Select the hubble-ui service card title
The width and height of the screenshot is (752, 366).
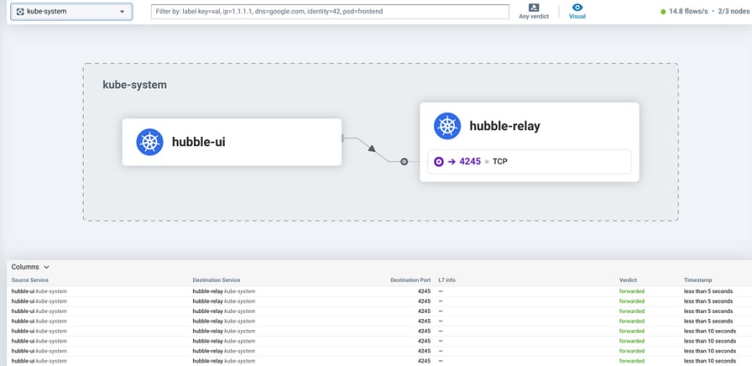tap(198, 143)
